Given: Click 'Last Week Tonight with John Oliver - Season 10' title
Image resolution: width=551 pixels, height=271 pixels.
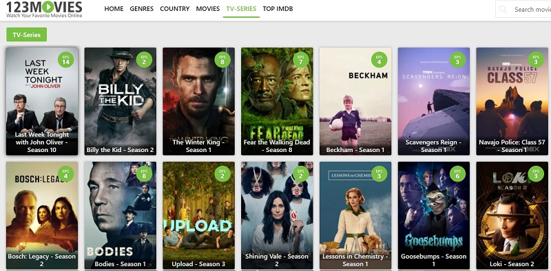Looking at the screenshot, I should pyautogui.click(x=42, y=142).
